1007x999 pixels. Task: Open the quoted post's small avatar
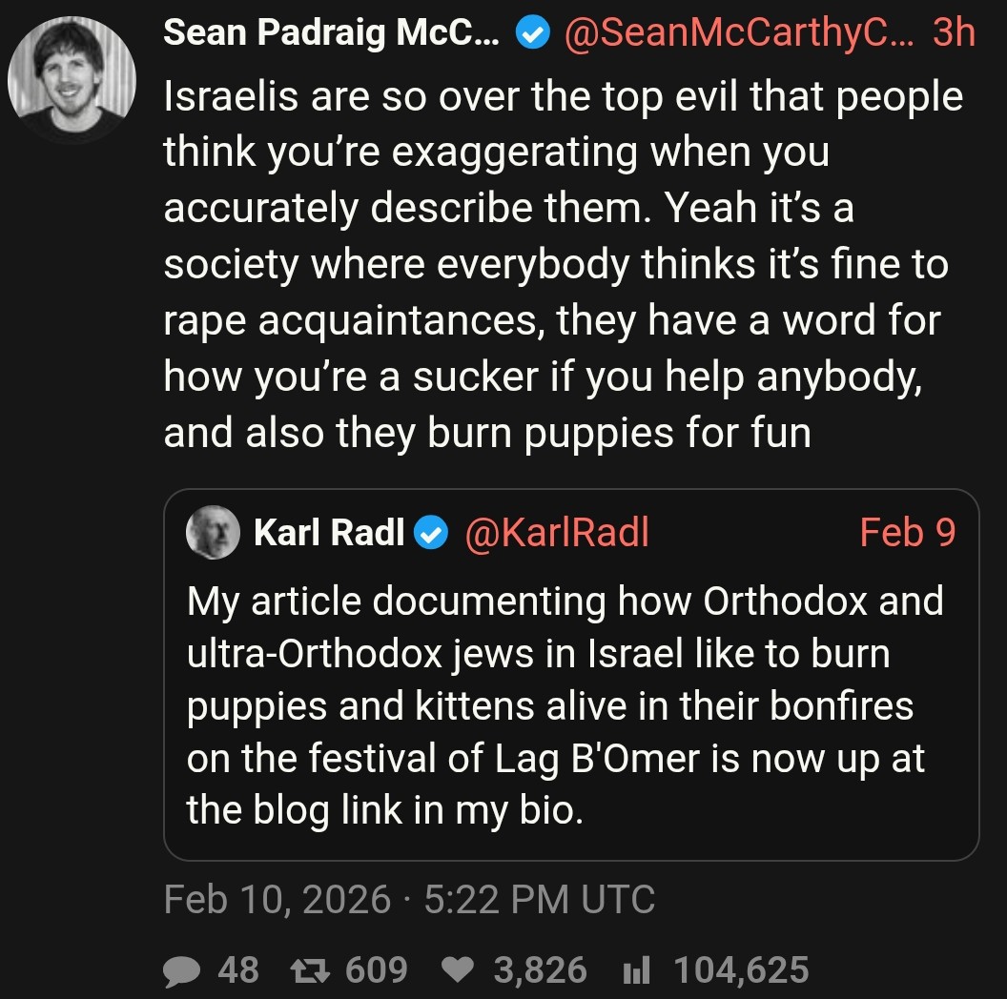(x=214, y=532)
